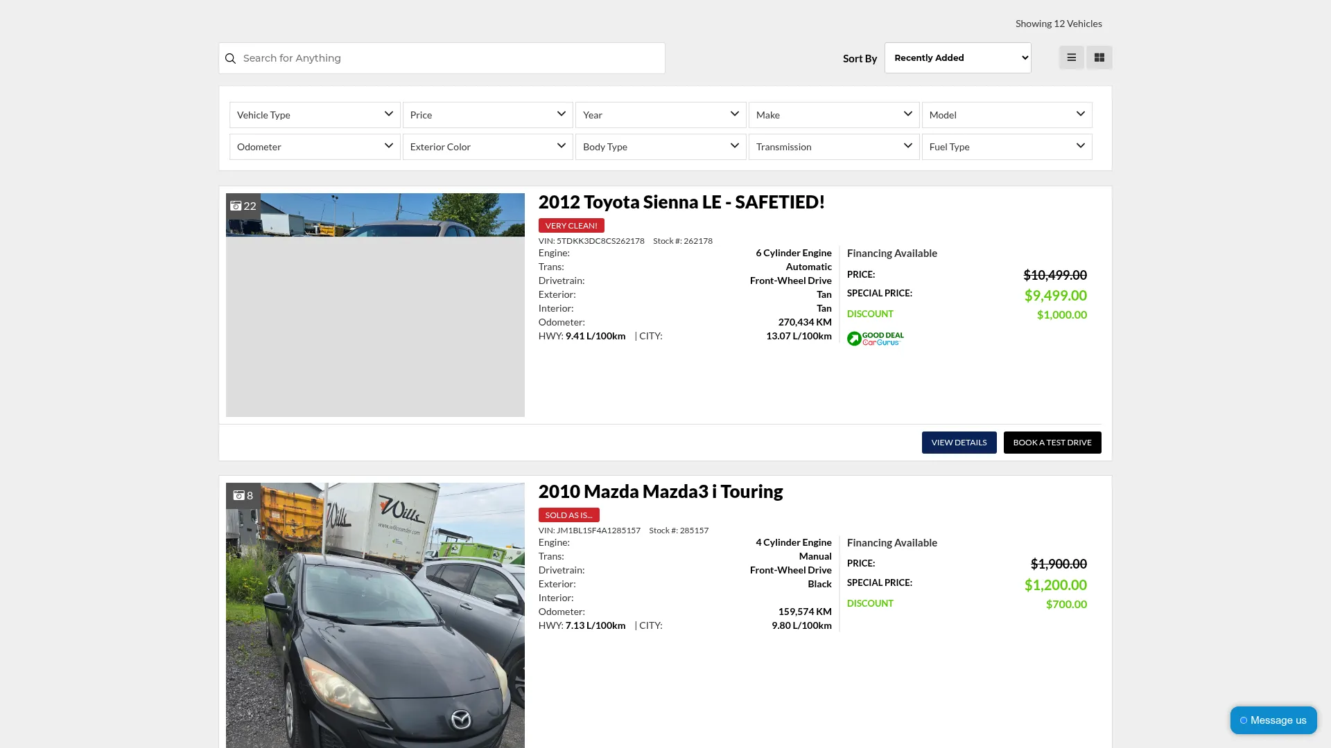Screen dimensions: 1331x748
Task: Click Sienna Stock # 262178
Action: [x=683, y=241]
